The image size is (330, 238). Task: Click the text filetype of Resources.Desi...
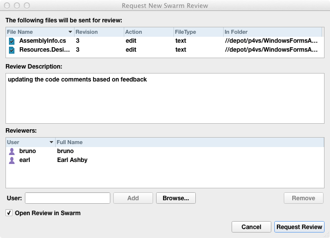click(180, 50)
